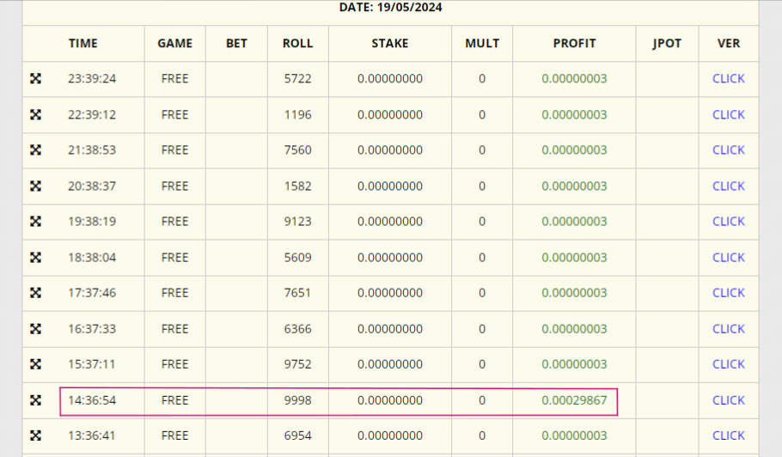Select the time cell 14:36:54
782x457 pixels.
click(x=92, y=400)
